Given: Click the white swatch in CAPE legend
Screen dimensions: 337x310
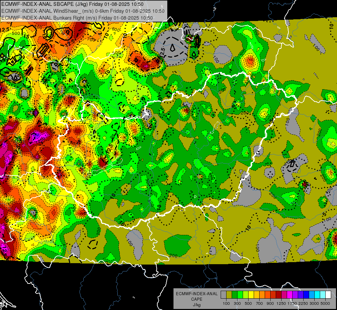Looking at the screenshot, I should pos(328,295).
